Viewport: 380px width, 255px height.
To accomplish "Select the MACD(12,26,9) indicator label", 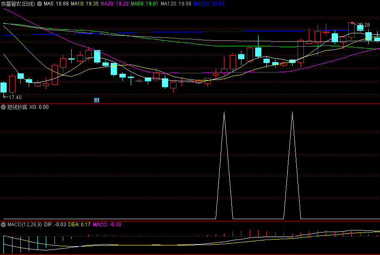I will (x=25, y=225).
